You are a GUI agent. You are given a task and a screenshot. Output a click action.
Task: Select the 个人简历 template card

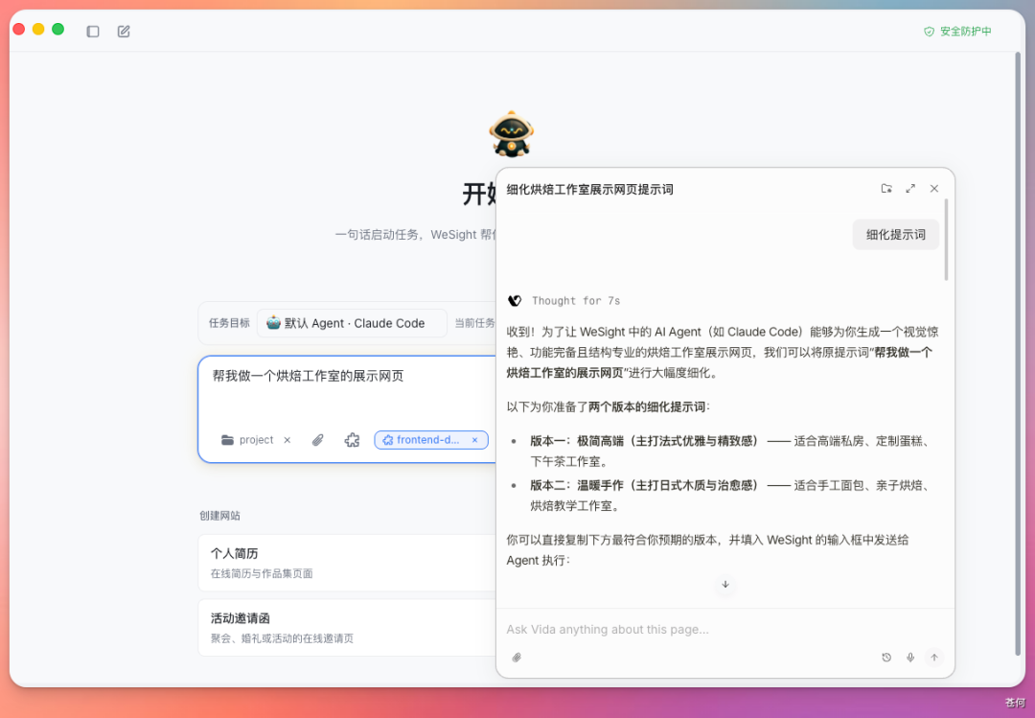(x=348, y=563)
